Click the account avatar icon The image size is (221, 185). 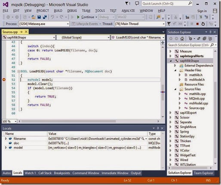[215, 11]
